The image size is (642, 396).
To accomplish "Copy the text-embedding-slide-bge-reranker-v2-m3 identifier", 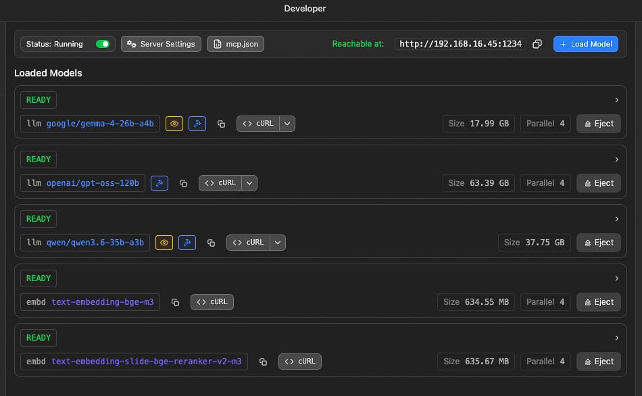I will click(x=264, y=361).
